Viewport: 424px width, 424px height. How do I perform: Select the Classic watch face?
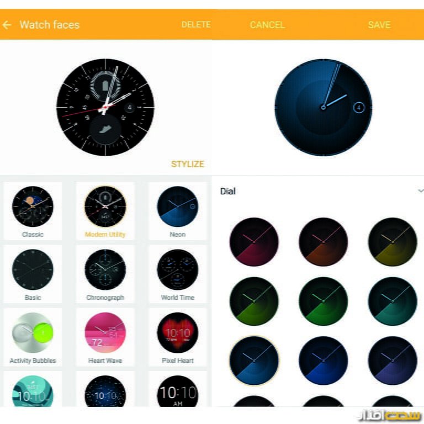[33, 211]
